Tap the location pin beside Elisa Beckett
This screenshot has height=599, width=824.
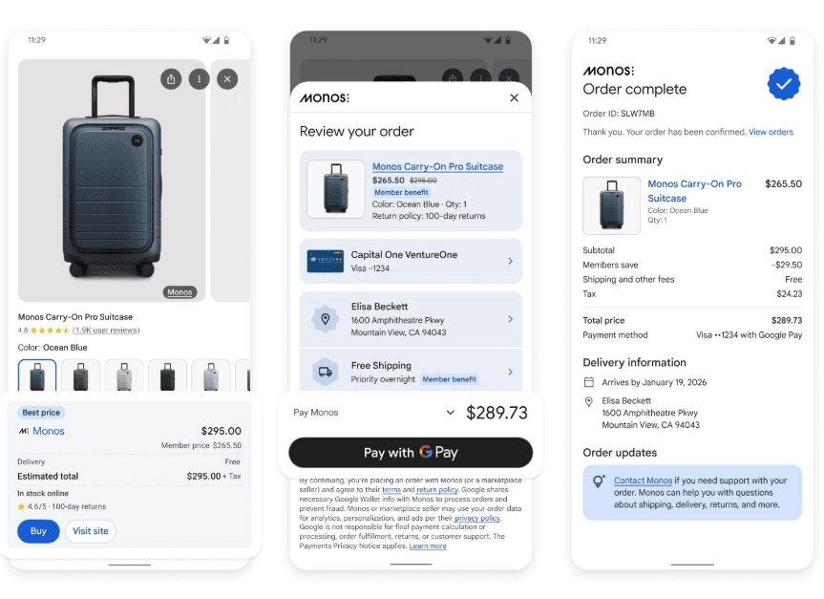pos(326,319)
